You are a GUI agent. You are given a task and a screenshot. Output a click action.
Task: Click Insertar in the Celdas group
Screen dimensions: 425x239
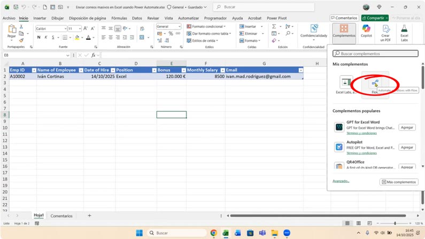(248, 26)
